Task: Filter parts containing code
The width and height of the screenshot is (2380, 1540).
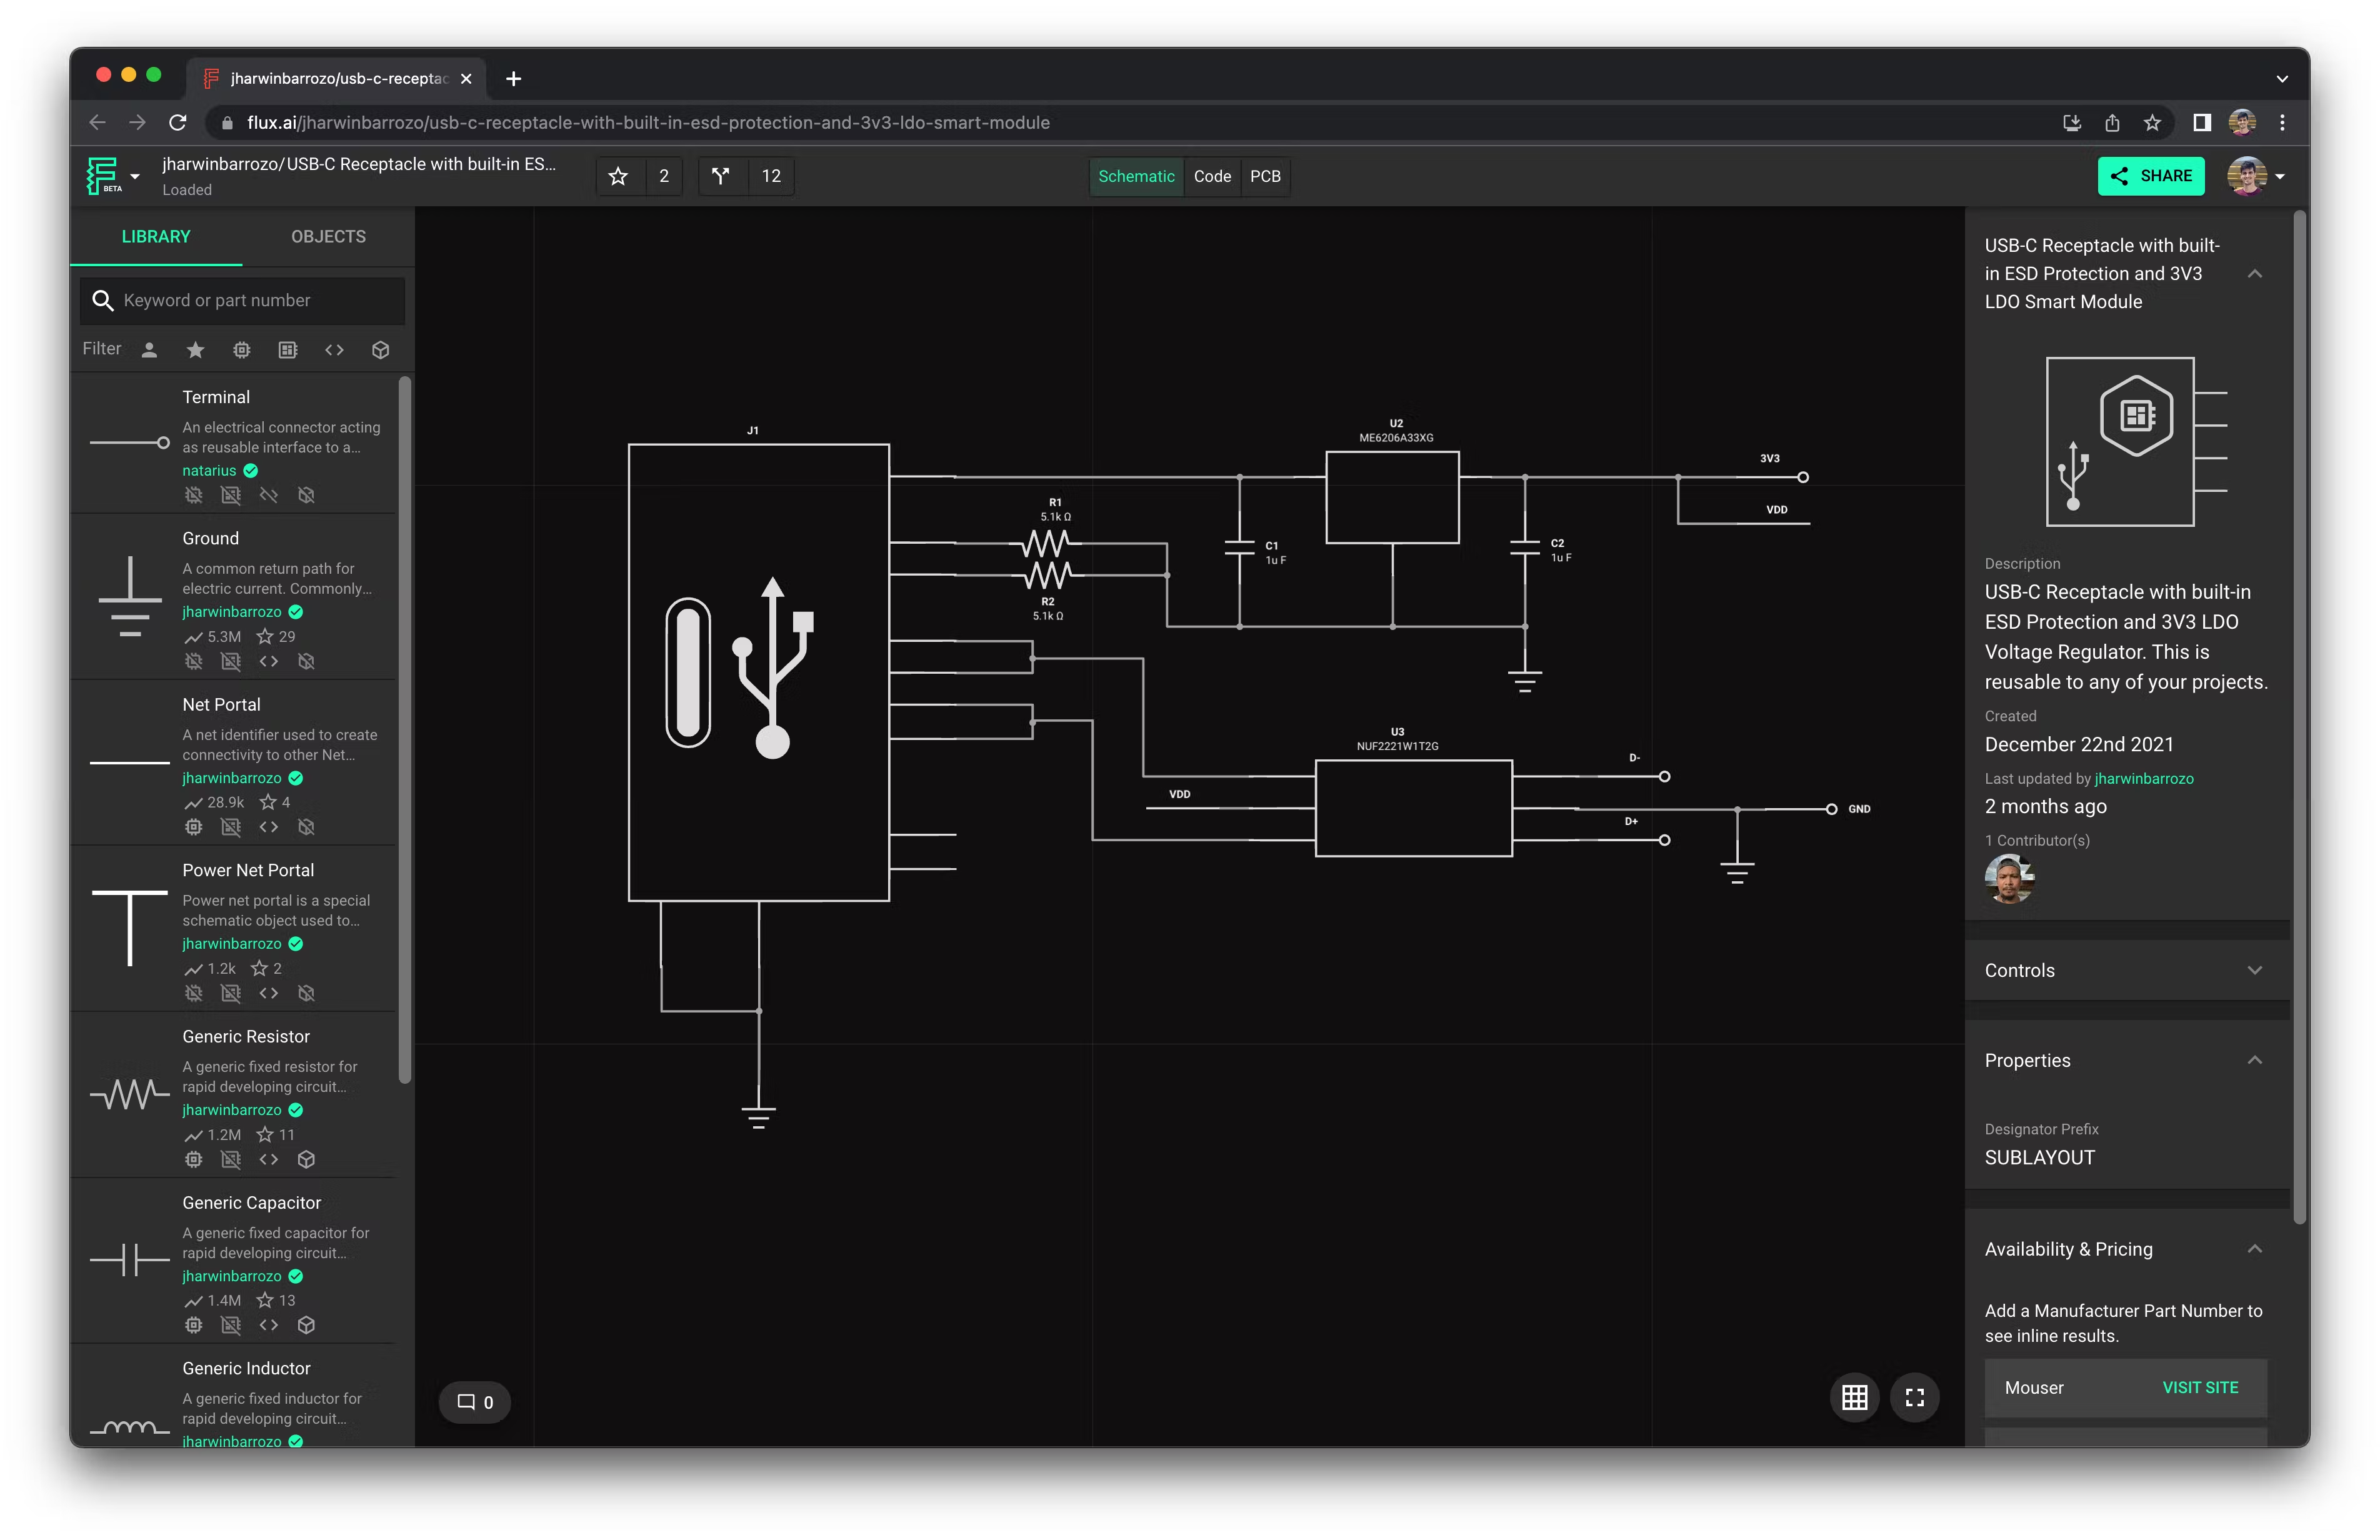Action: click(334, 349)
